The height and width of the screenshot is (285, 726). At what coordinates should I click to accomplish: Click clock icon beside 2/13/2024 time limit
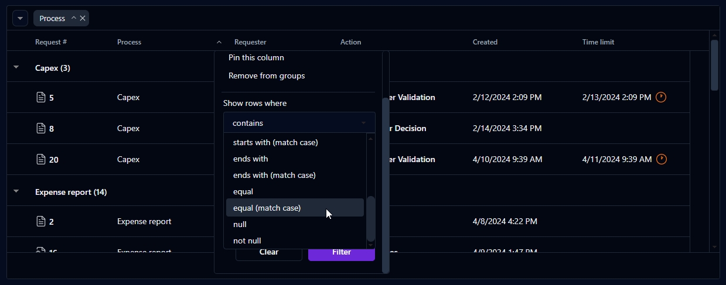click(x=661, y=97)
